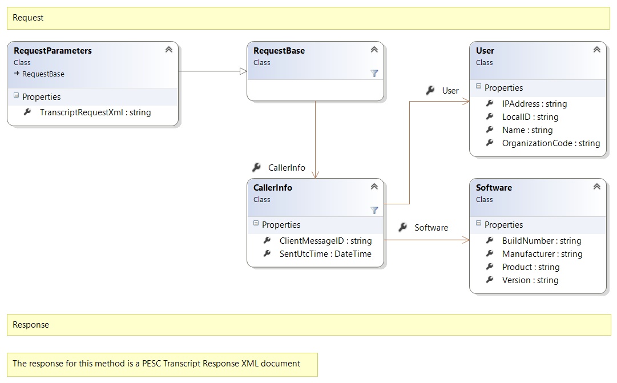Click the filter icon in CallerInfo class
The width and height of the screenshot is (617, 383).
tap(374, 210)
